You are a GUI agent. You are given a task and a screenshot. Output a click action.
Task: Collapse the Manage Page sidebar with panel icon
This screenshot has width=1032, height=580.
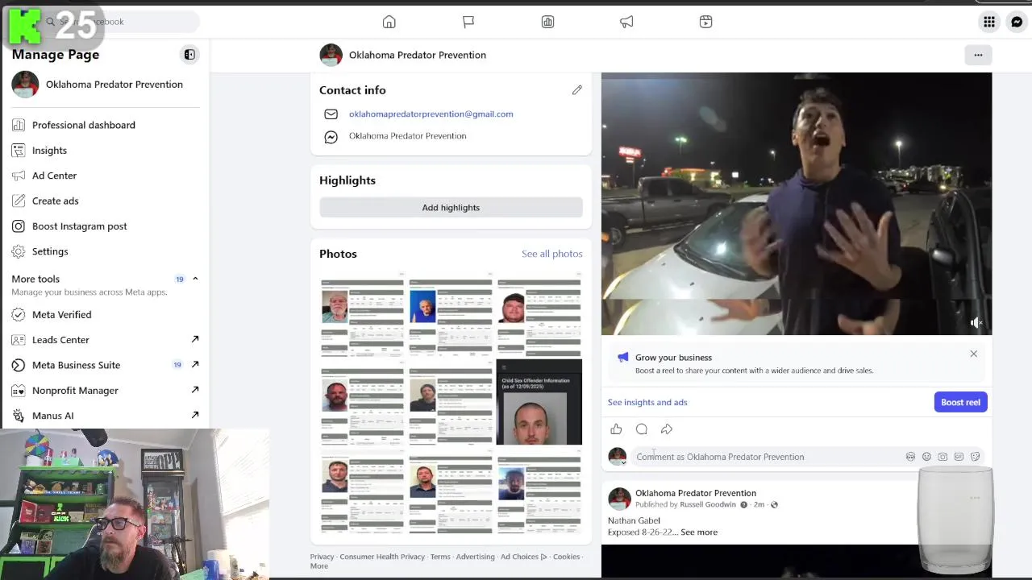(x=189, y=55)
